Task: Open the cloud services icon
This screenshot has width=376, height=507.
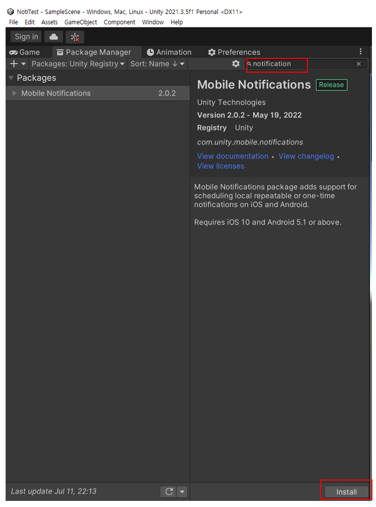Action: pos(54,37)
